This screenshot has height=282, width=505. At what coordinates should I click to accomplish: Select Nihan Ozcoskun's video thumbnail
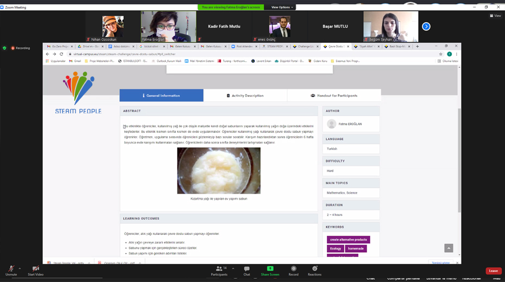click(x=113, y=27)
